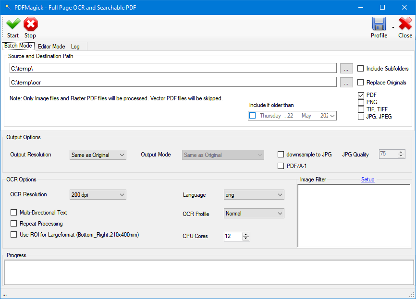The image size is (416, 299).
Task: Enable the PDF/A-1 checkbox
Action: (x=281, y=166)
